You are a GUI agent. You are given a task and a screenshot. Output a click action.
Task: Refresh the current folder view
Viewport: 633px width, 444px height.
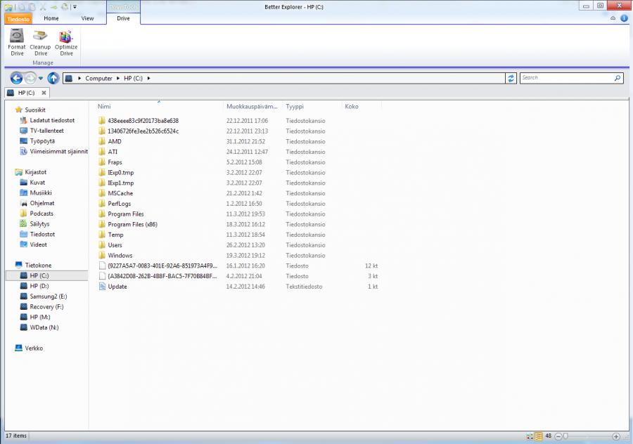tap(511, 78)
